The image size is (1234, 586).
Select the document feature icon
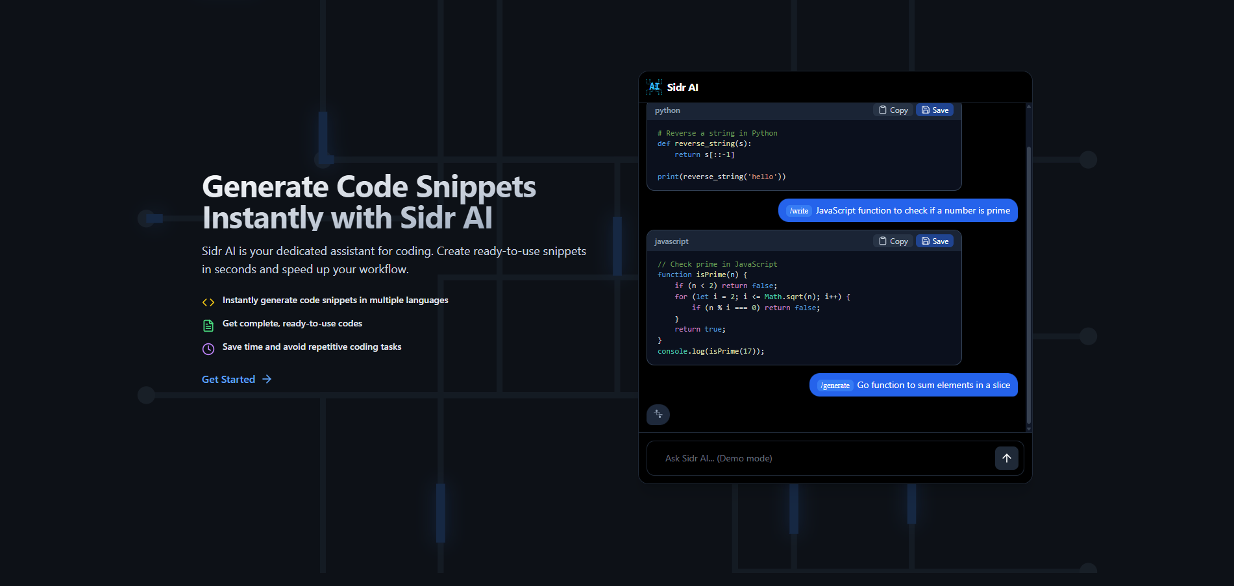(208, 325)
